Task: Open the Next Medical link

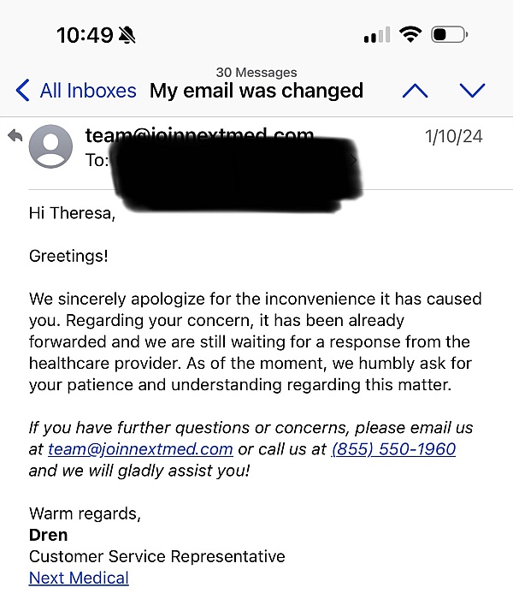Action: click(x=79, y=578)
